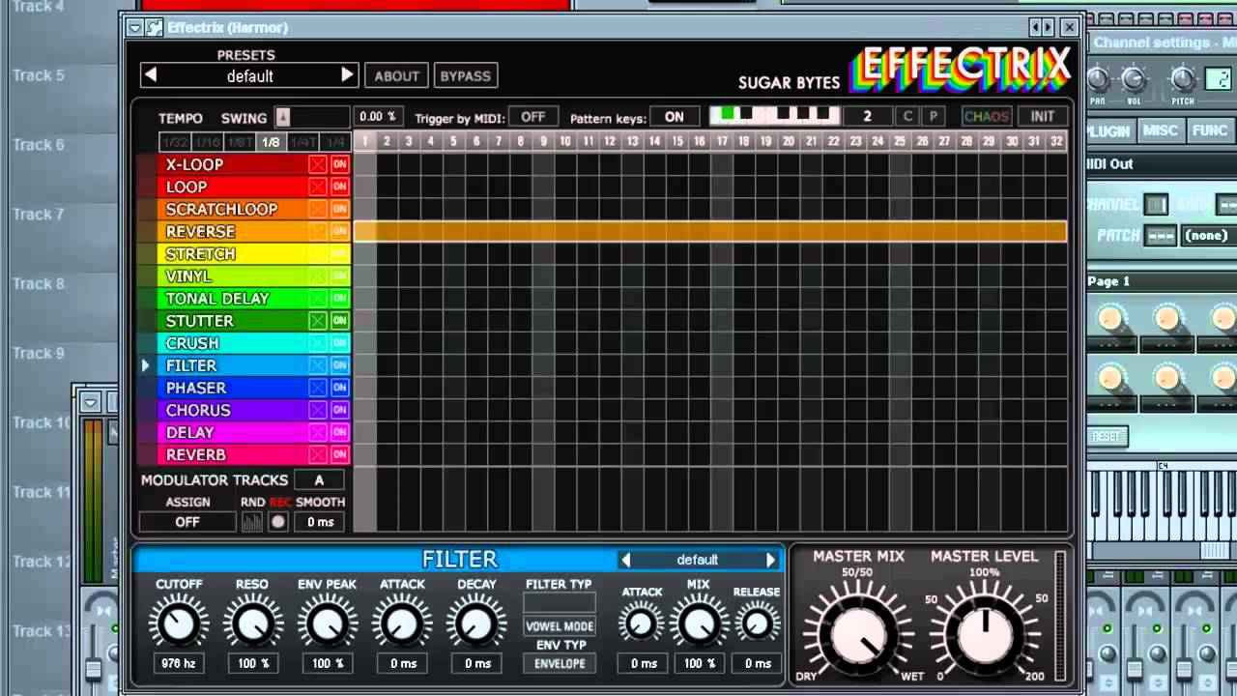
Task: Click the SMOOTH 0 ms value field
Action: 320,522
